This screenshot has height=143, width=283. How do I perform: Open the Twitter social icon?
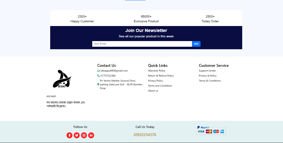coord(77,135)
